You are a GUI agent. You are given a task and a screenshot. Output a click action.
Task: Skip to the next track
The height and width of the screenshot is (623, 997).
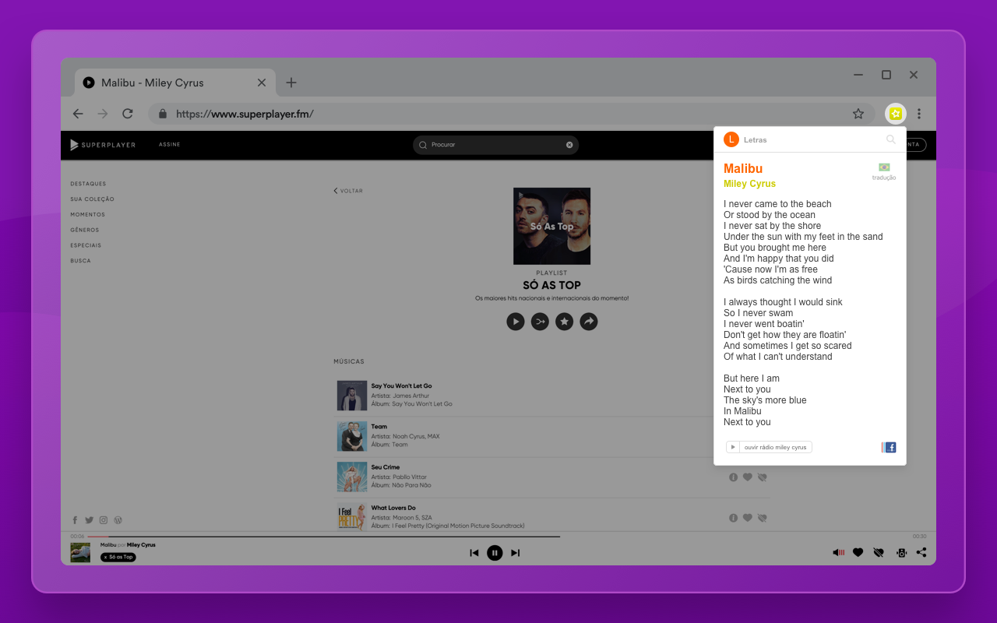point(515,553)
